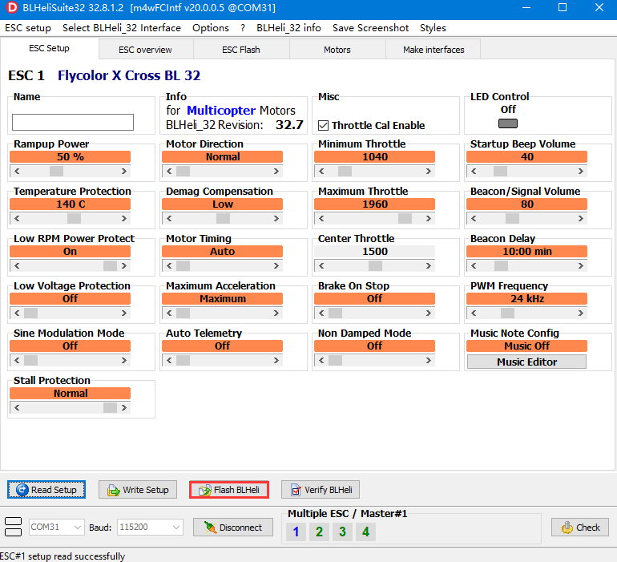The height and width of the screenshot is (562, 617).
Task: Click the Disconnect plug icon
Action: coord(210,528)
